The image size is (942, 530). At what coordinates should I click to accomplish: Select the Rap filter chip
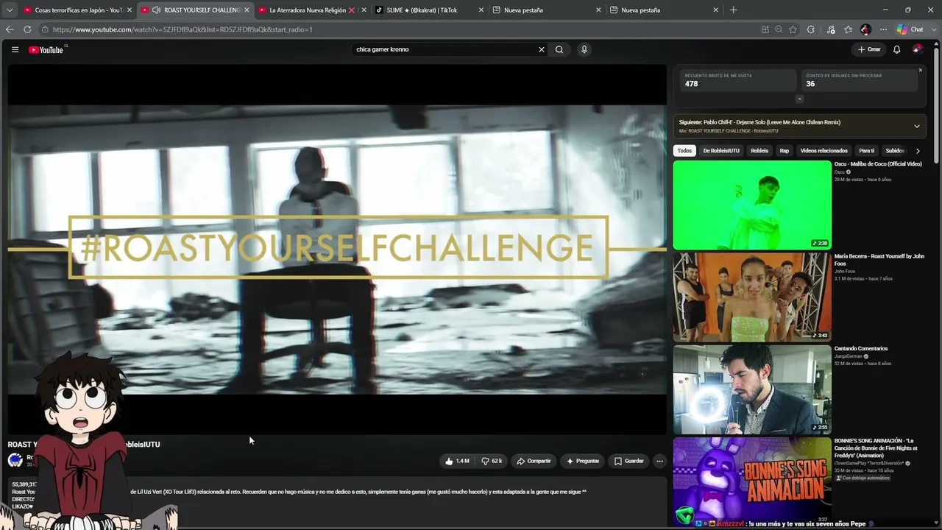pyautogui.click(x=785, y=151)
